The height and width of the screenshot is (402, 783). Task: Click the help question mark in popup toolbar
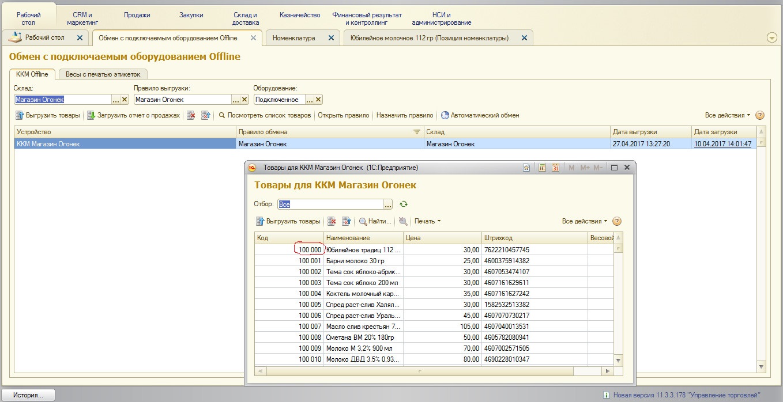coord(617,221)
